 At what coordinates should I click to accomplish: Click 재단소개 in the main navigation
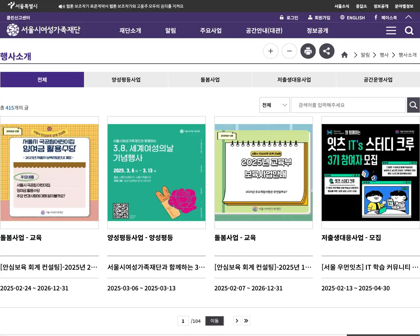130,30
